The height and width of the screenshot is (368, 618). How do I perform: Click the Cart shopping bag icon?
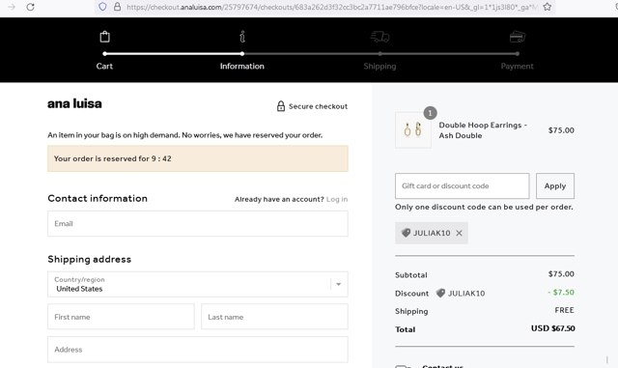coord(104,37)
